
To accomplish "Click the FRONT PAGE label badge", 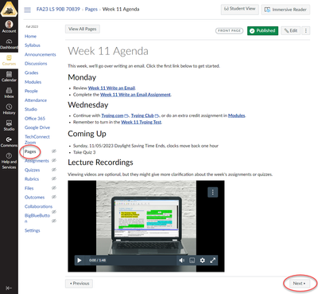I will tap(229, 31).
